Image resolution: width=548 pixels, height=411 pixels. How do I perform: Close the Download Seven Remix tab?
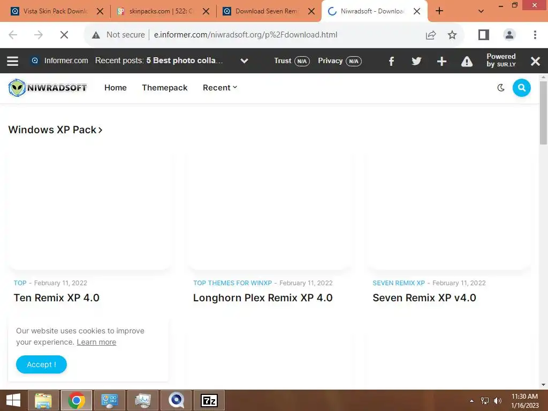pos(311,11)
